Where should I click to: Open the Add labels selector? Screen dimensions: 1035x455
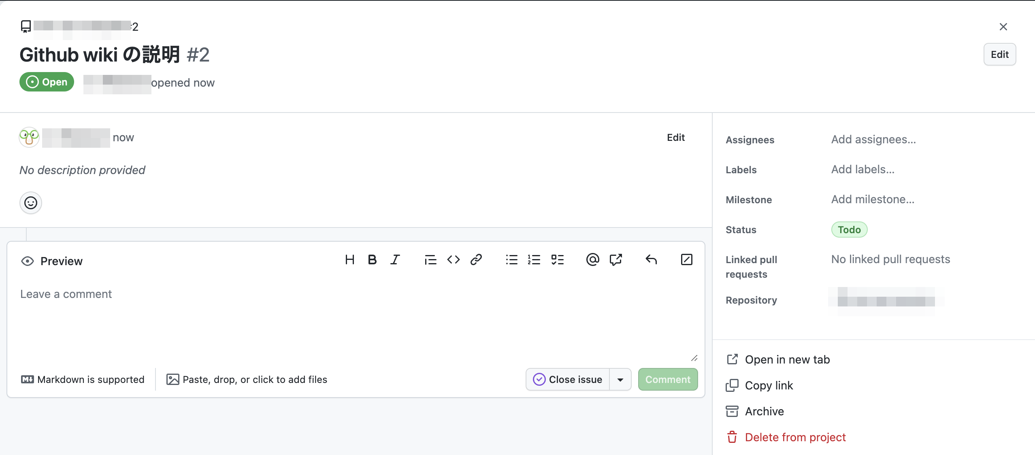tap(863, 170)
